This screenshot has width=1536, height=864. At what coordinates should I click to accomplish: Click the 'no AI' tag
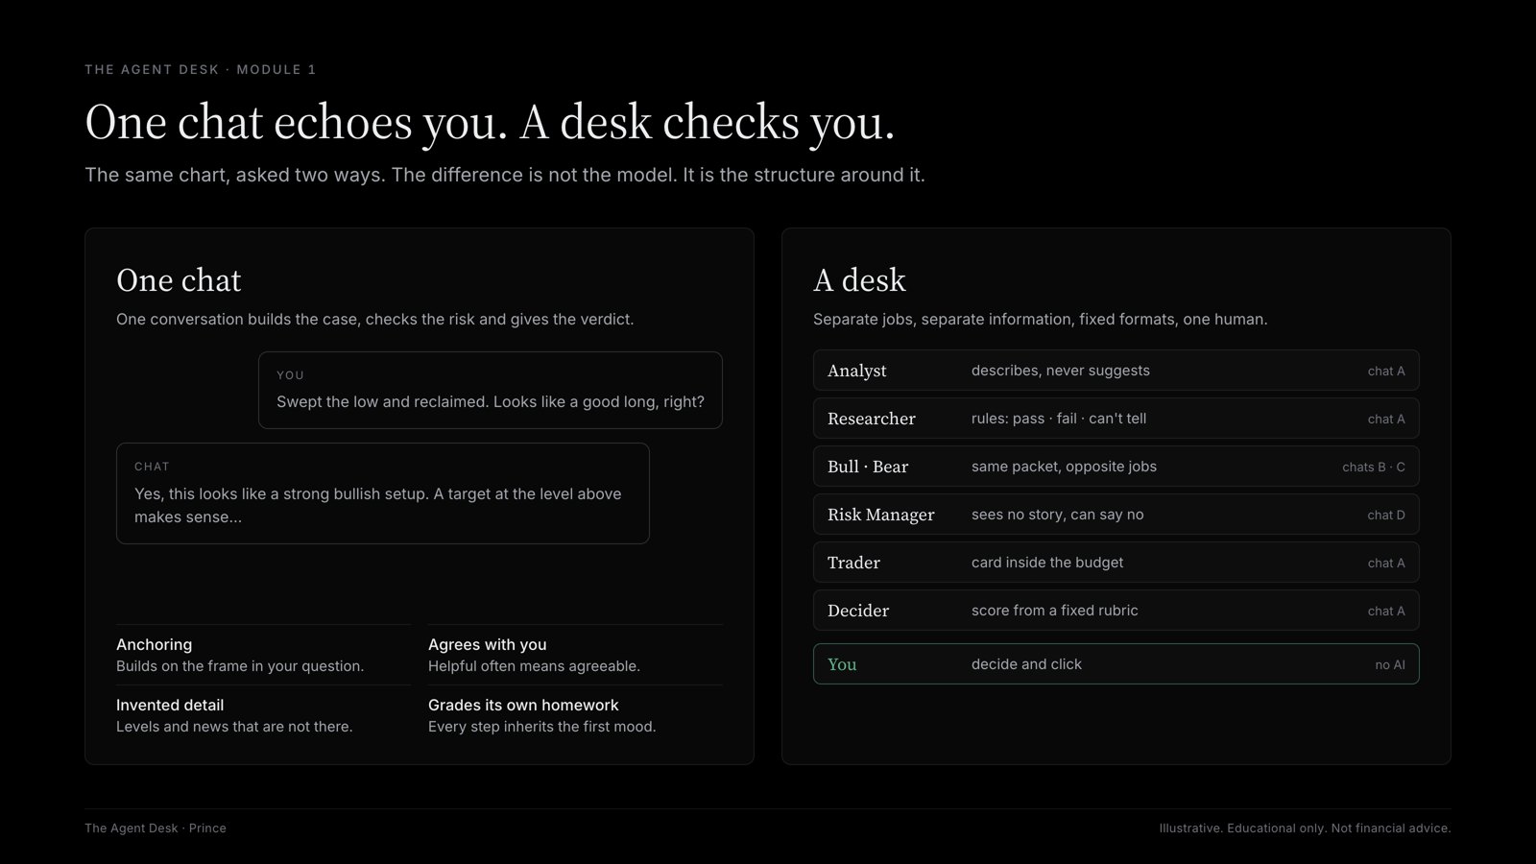[x=1389, y=665]
